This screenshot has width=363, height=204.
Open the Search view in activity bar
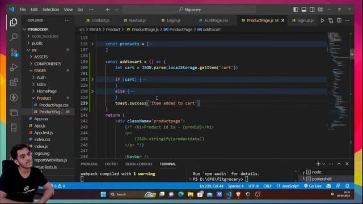14,37
